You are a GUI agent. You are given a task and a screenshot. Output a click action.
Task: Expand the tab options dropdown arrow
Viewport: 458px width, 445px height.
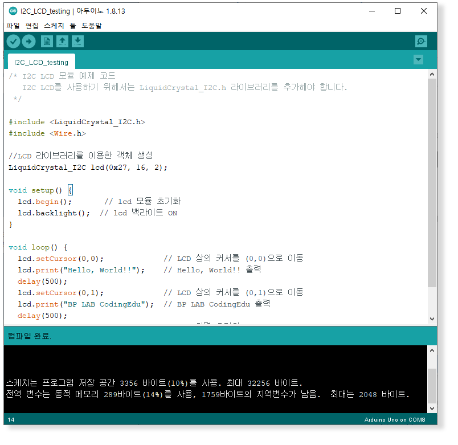point(418,60)
